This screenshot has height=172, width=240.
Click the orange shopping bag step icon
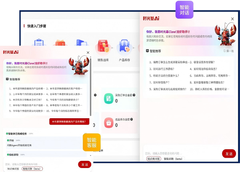[60, 43]
